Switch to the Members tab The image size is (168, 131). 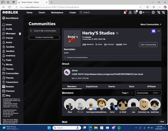[x=72, y=86]
